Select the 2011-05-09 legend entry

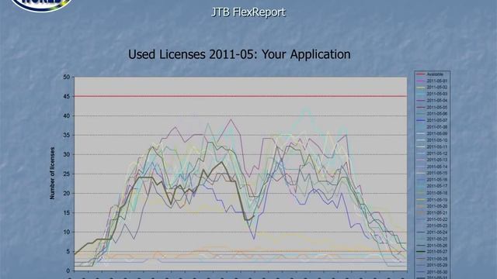(432, 133)
